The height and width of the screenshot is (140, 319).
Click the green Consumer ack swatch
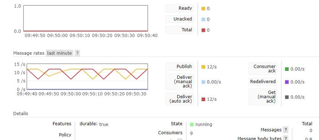[x=287, y=69]
